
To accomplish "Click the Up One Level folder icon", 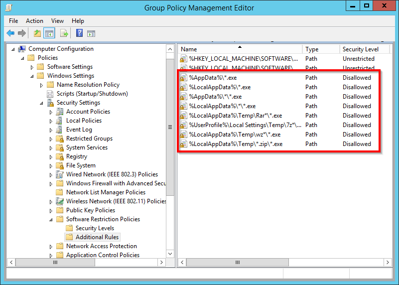I will click(x=37, y=33).
